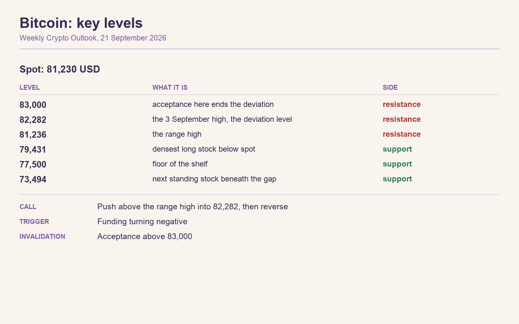Click the LEVEL column header
Screen dimensions: 519x324
click(30, 87)
